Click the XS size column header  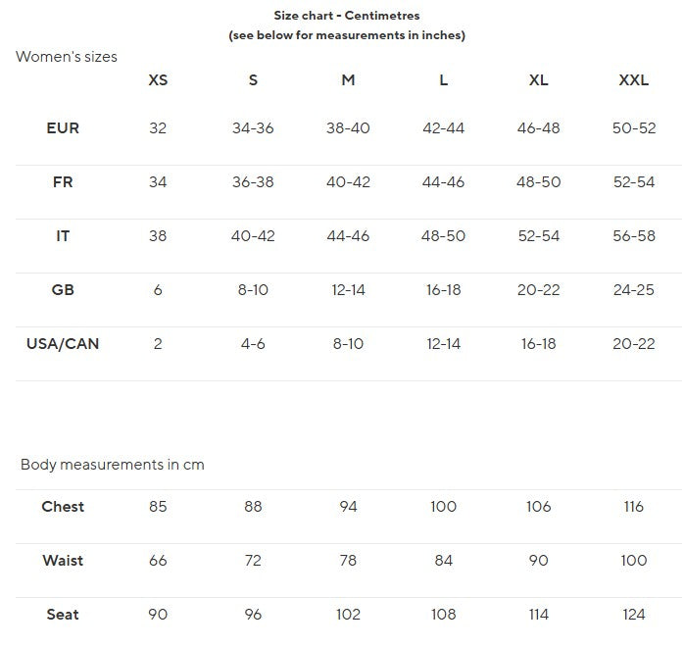(158, 80)
